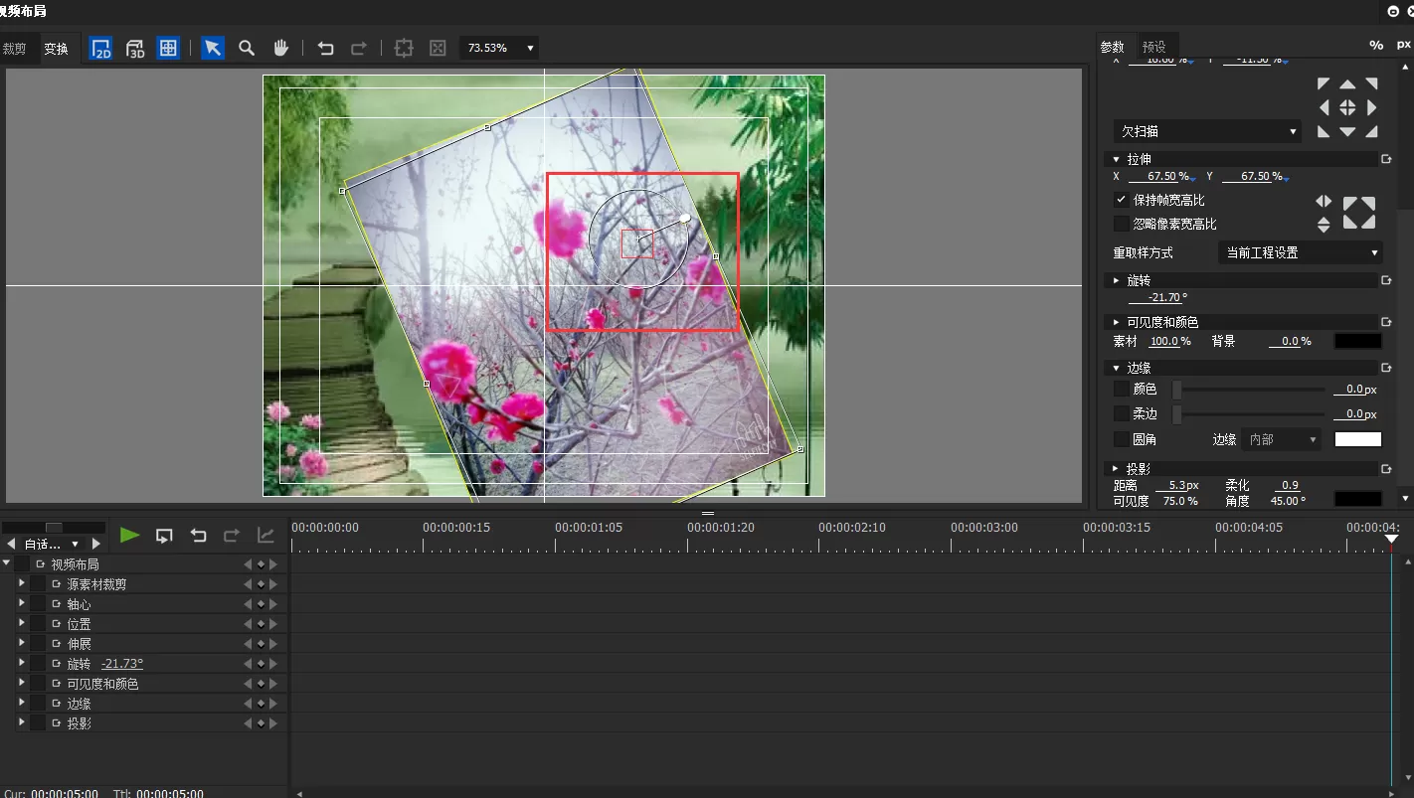Select the zoom magnifier tool
Viewport: 1414px width, 798px height.
(247, 48)
